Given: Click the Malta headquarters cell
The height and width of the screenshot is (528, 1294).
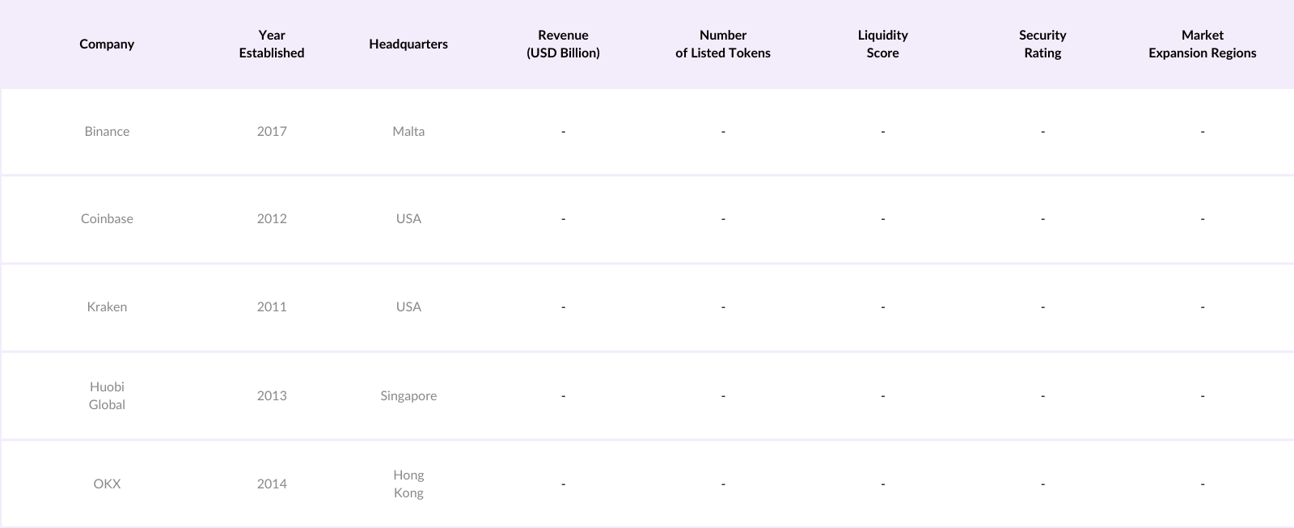Looking at the screenshot, I should (x=408, y=132).
